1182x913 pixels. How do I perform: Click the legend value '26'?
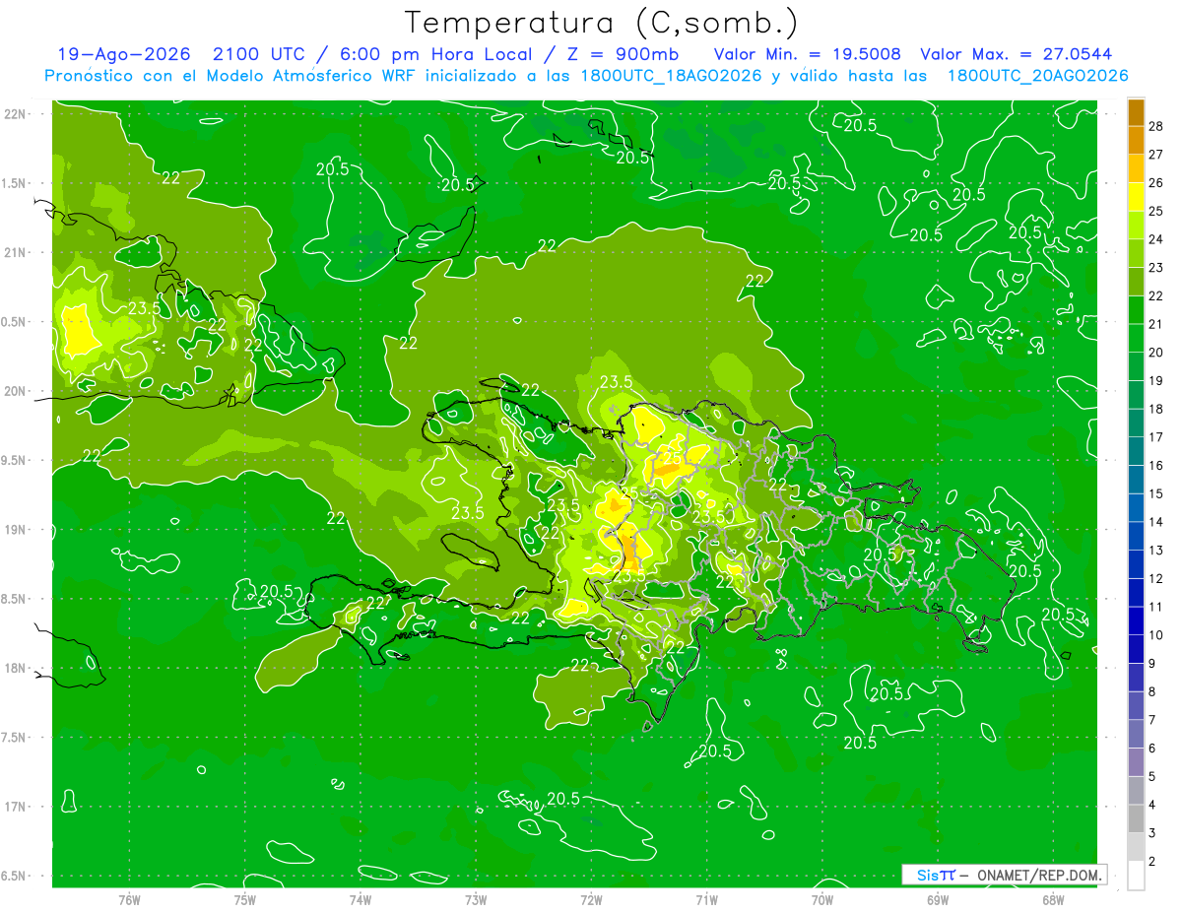pyautogui.click(x=1156, y=182)
